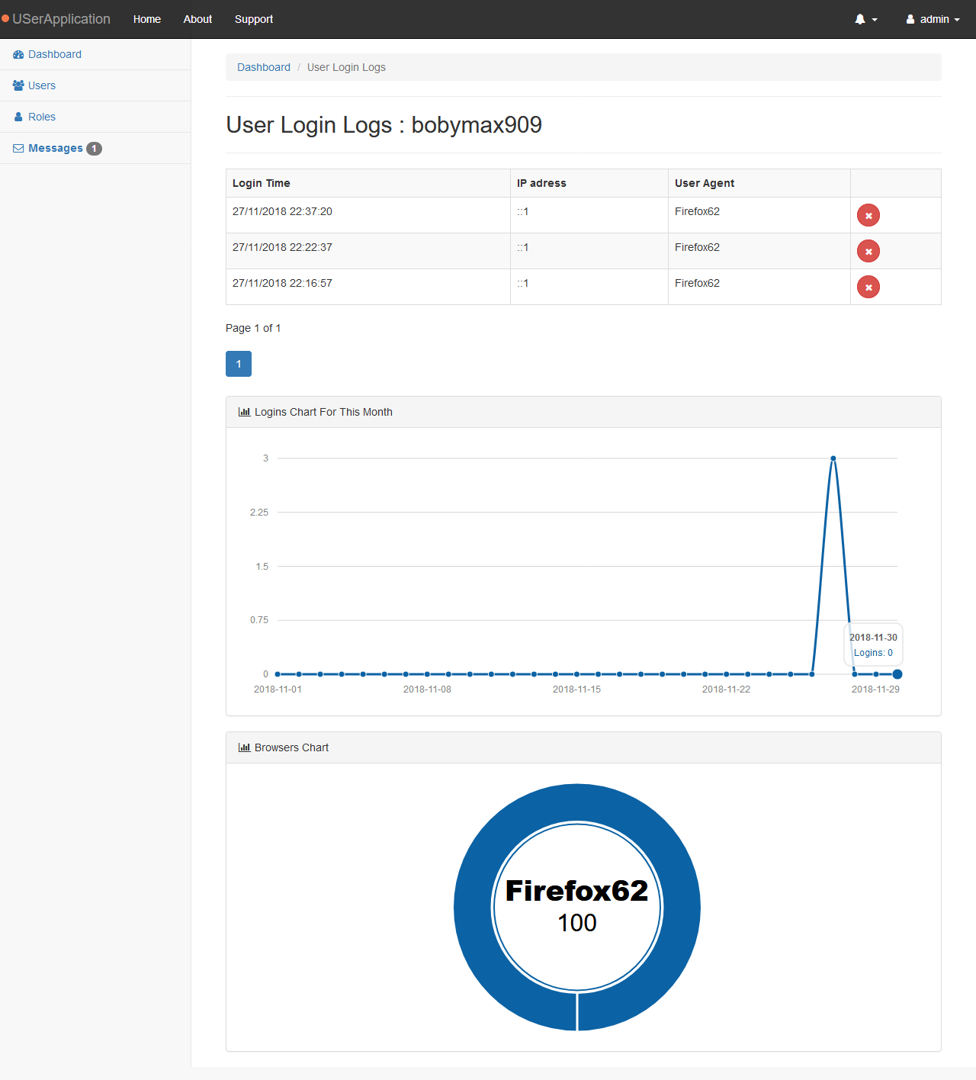Open the About page from navbar

(x=197, y=18)
